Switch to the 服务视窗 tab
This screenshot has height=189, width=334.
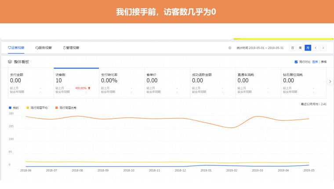pyautogui.click(x=44, y=47)
